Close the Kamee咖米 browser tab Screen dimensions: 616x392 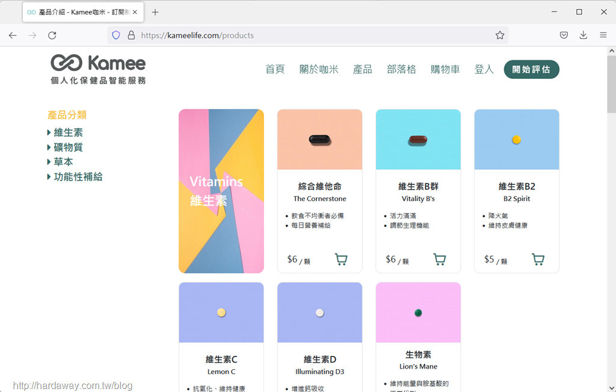pyautogui.click(x=135, y=12)
